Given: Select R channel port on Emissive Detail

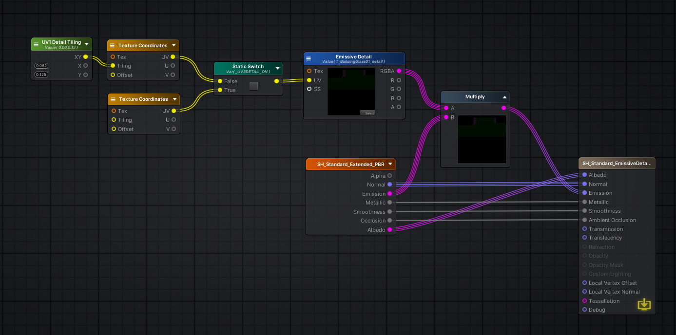Looking at the screenshot, I should [x=399, y=80].
